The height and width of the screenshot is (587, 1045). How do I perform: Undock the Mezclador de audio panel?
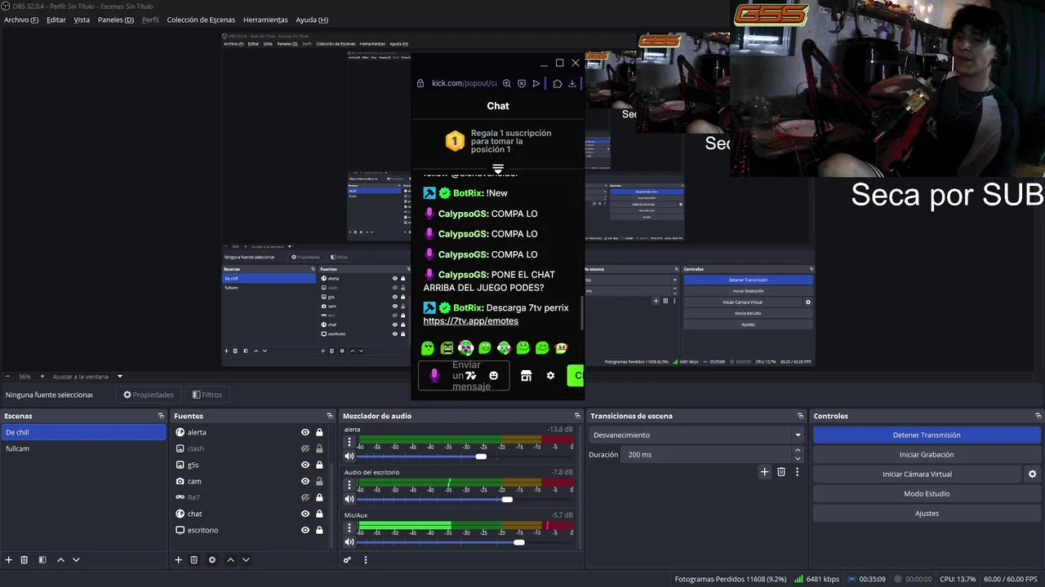[x=577, y=416]
